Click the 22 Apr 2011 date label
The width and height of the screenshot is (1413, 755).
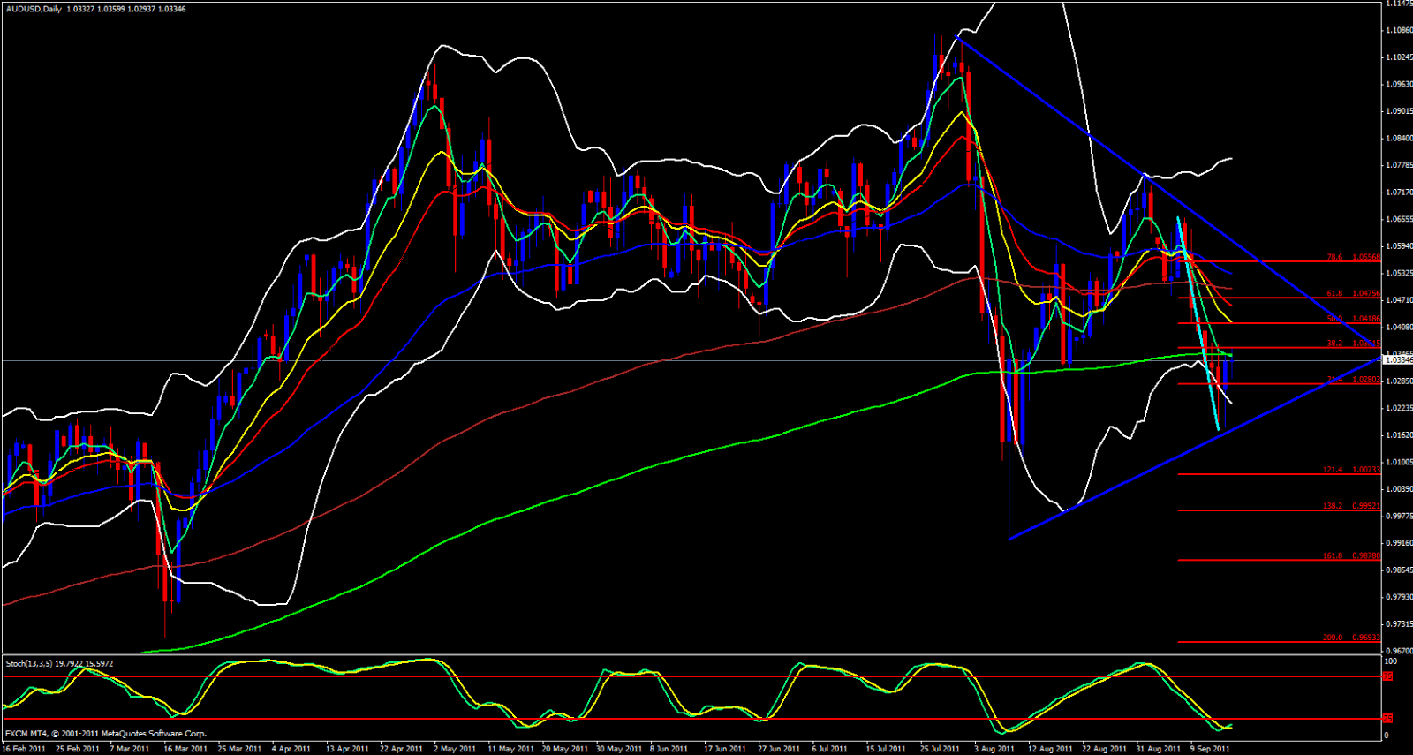401,749
